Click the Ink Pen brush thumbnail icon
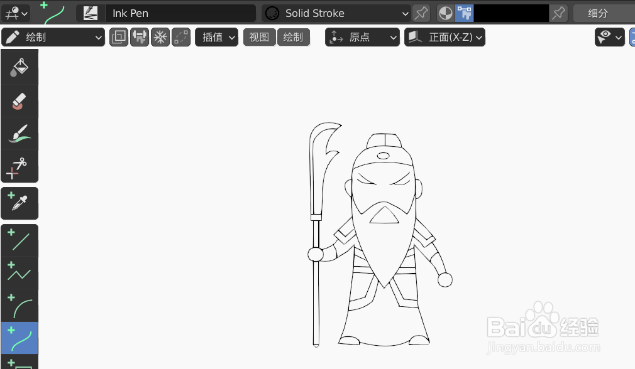635x369 pixels. pyautogui.click(x=91, y=13)
